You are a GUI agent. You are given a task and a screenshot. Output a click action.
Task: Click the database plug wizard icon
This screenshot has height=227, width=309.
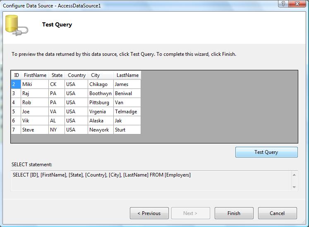point(17,26)
